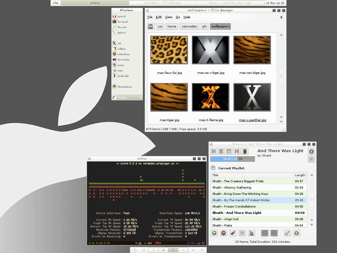Open the speaker volume button in Gimmix

(245, 151)
